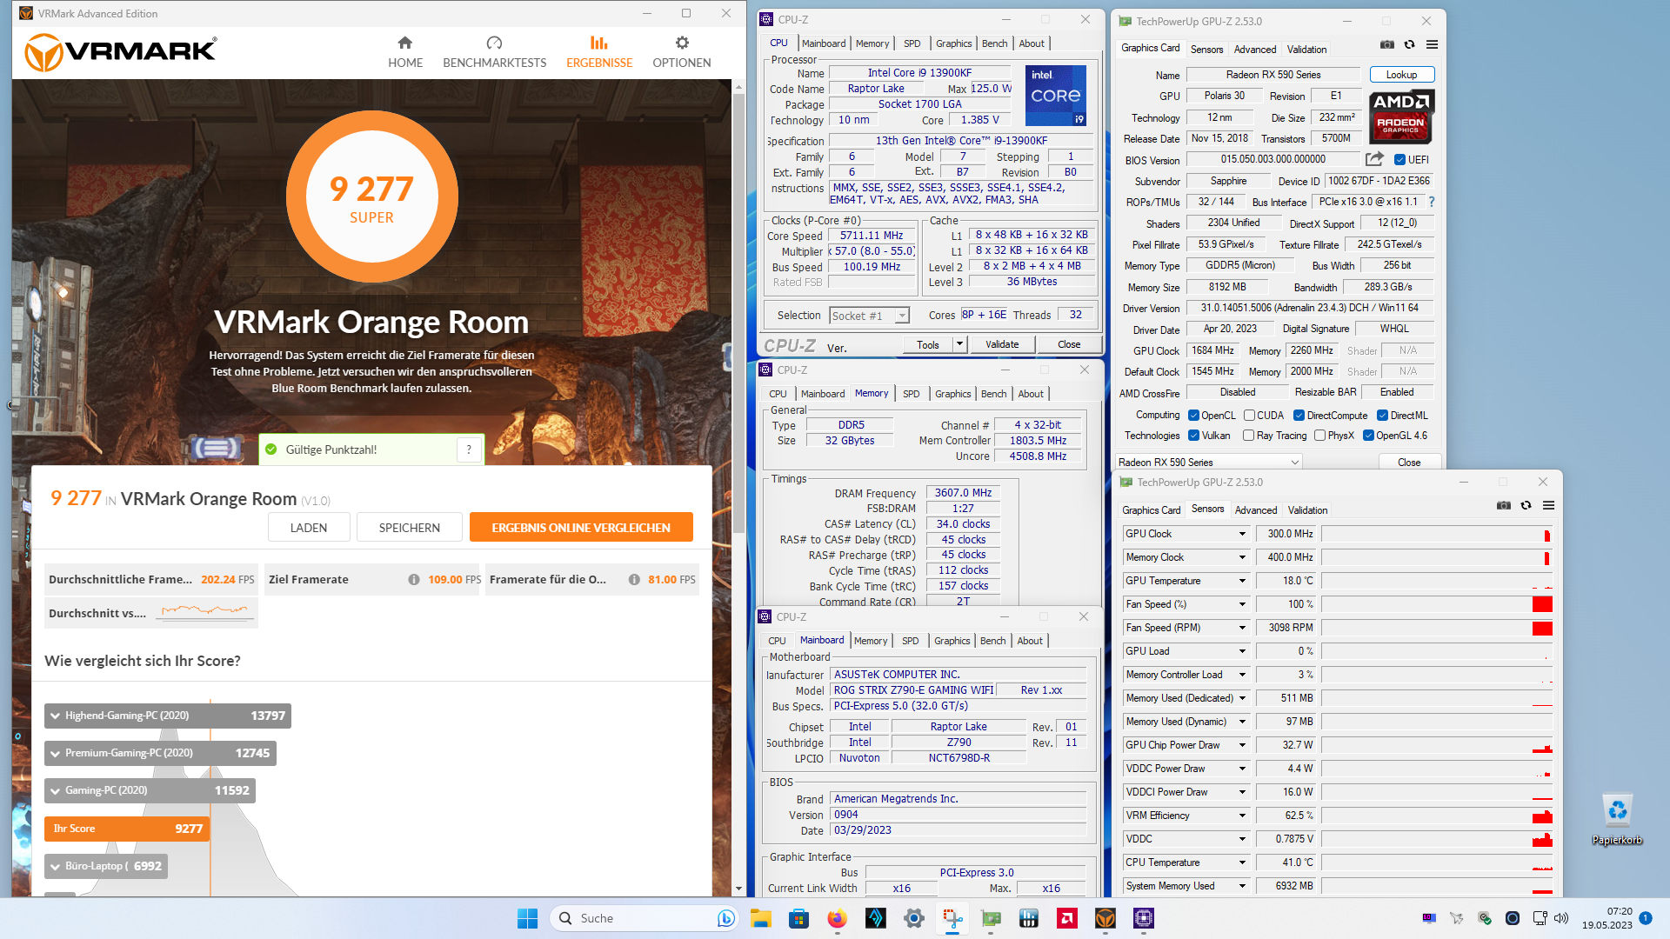Click bus interface question mark in GPU-Z
Image resolution: width=1670 pixels, height=939 pixels.
click(x=1431, y=202)
